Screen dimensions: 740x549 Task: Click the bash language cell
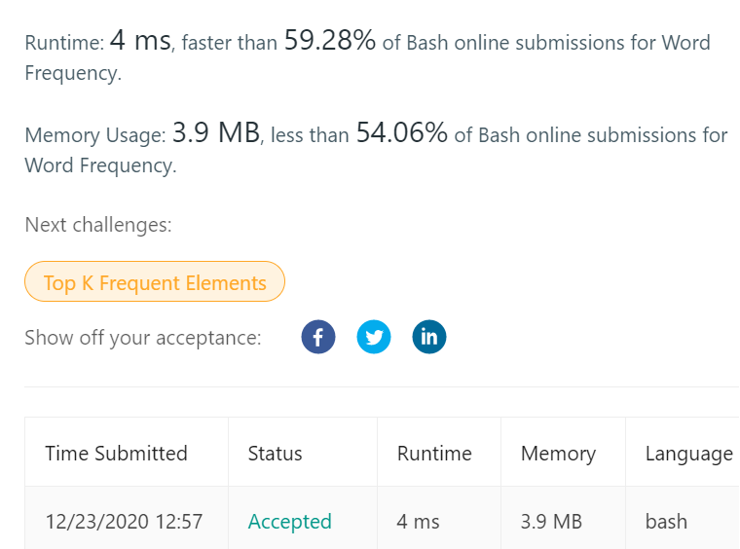pyautogui.click(x=666, y=522)
